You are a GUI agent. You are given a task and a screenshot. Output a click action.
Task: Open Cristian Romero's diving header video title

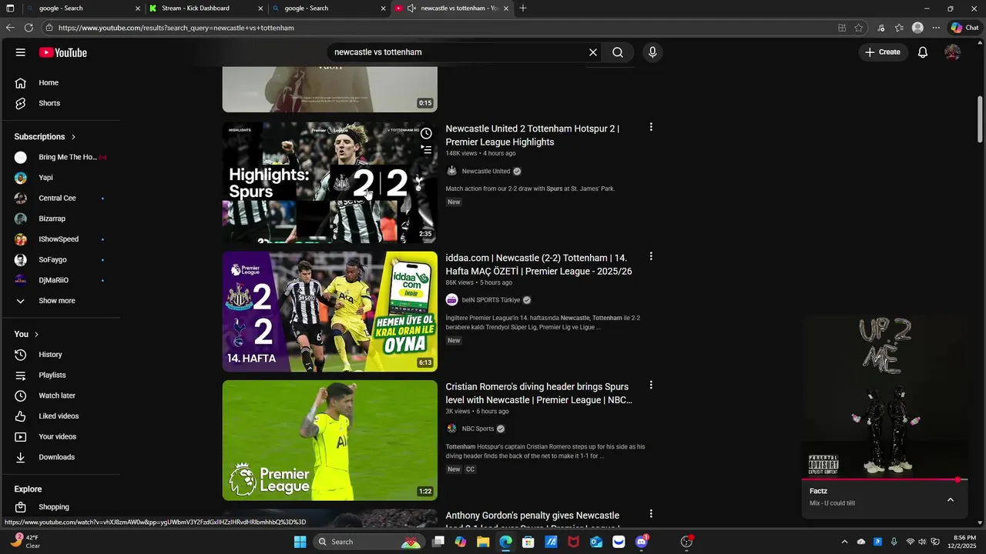click(x=539, y=393)
